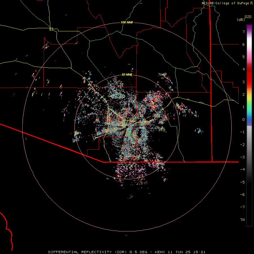Click the -4 dB tick label

coord(242,170)
